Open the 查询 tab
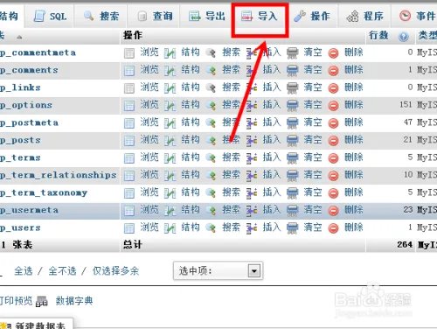The height and width of the screenshot is (329, 437). click(155, 16)
